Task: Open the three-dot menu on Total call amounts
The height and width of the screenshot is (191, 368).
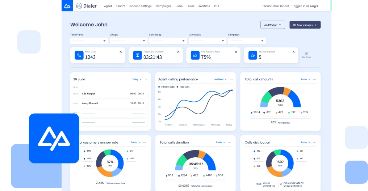Action: [314, 80]
